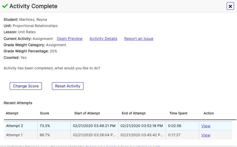View Attempt 1 details
The width and height of the screenshot is (237, 147).
pos(206,135)
